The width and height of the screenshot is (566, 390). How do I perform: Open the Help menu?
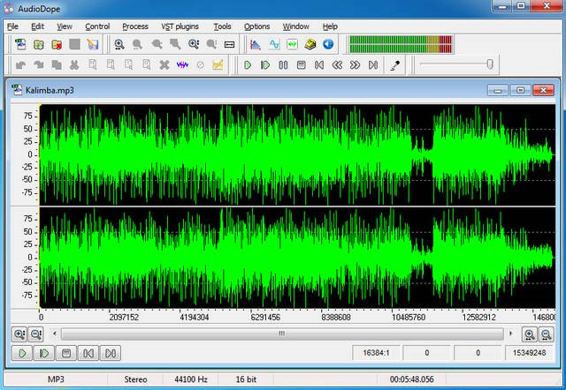[330, 26]
